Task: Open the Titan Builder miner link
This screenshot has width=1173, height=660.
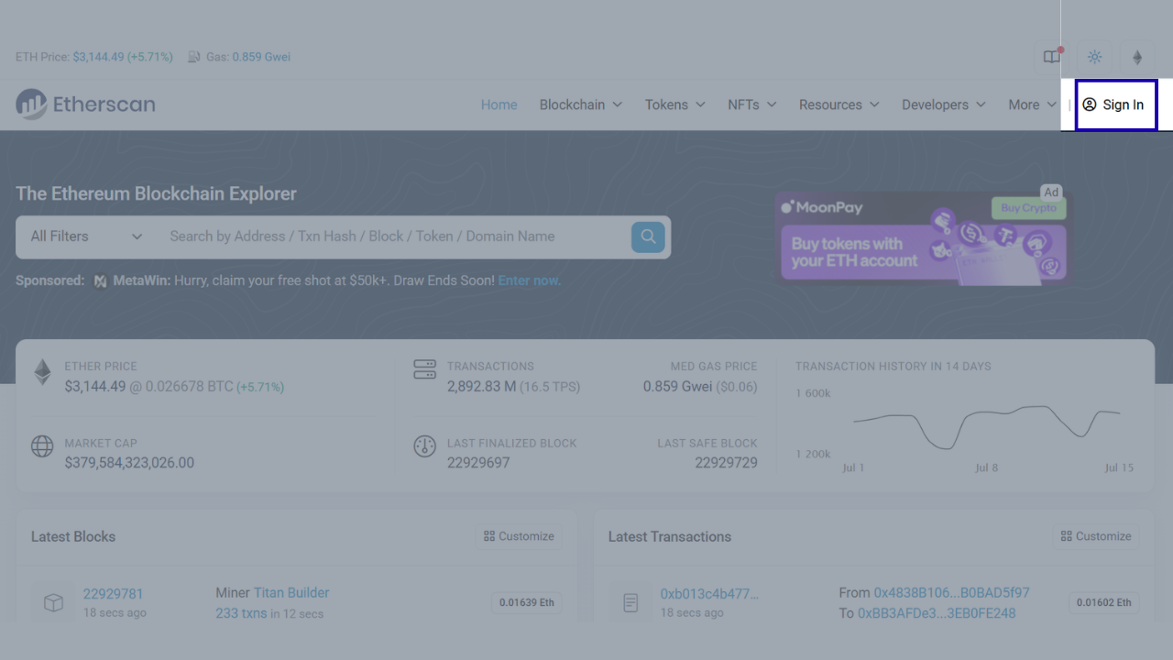Action: click(291, 593)
